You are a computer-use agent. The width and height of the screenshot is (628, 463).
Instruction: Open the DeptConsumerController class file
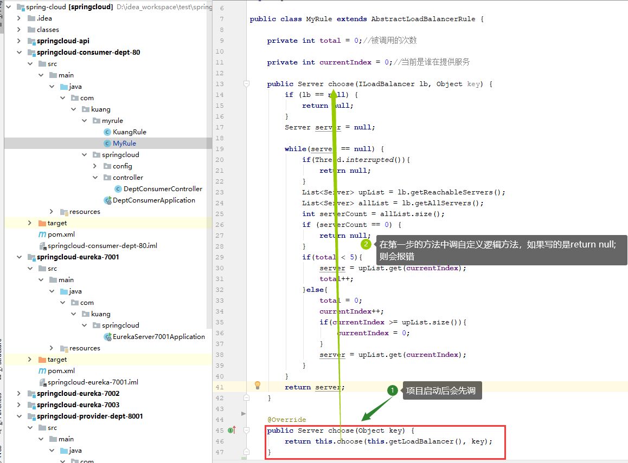[x=162, y=189]
